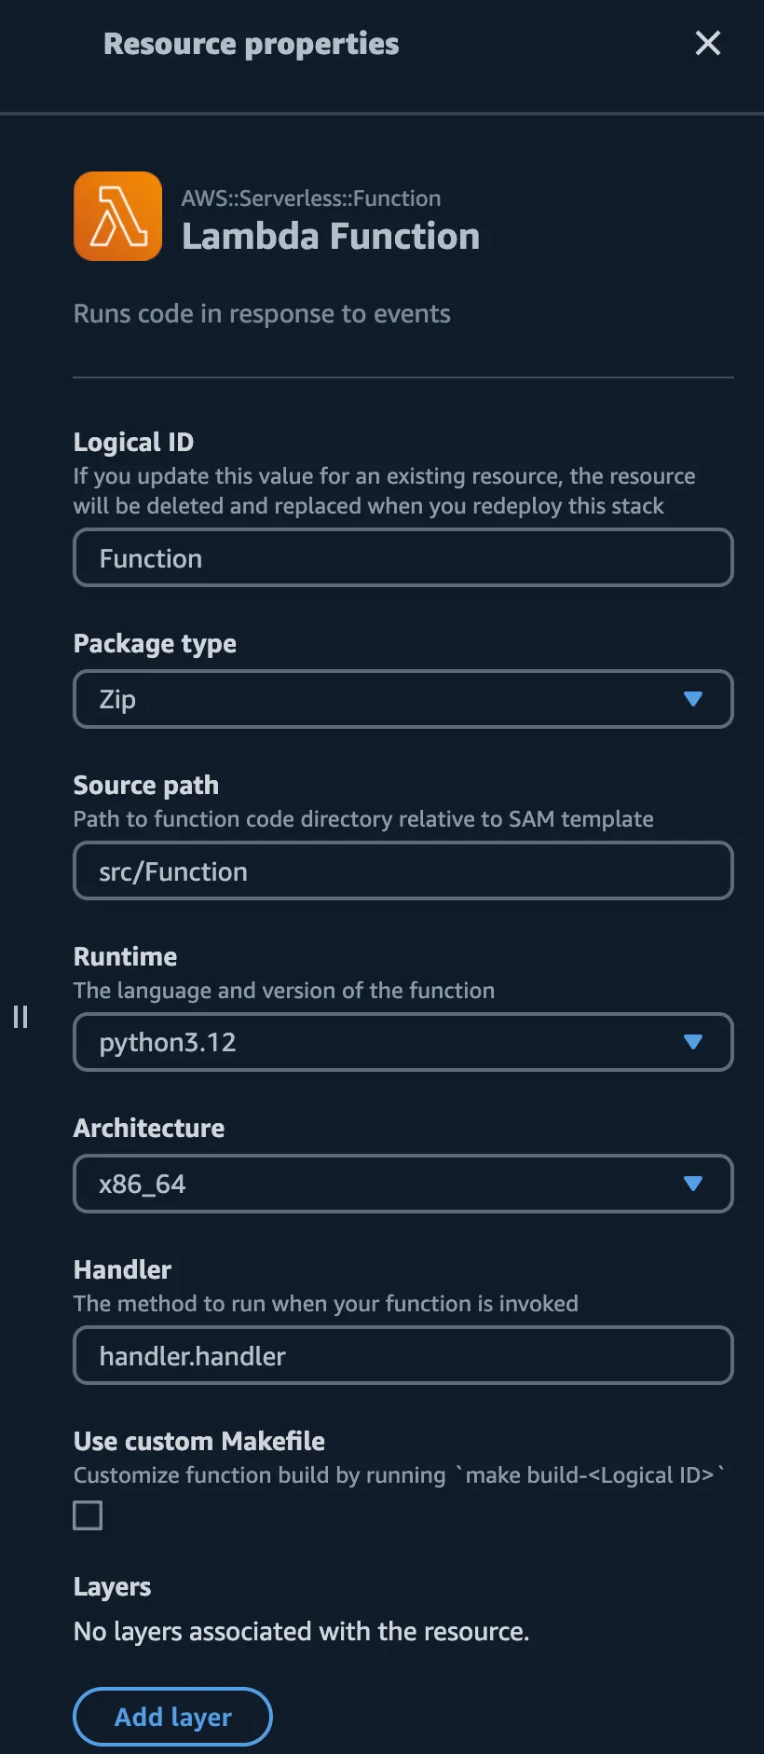The height and width of the screenshot is (1754, 764).
Task: Click the Runtime dropdown chevron arrow
Action: click(x=693, y=1043)
